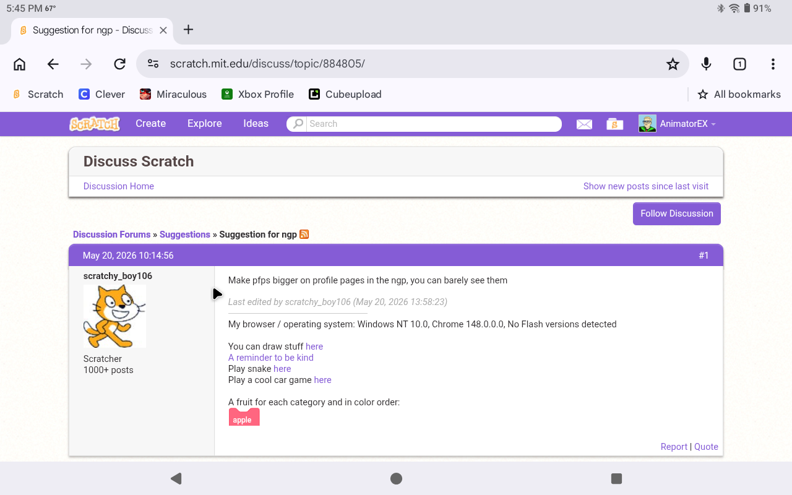Open the Clever bookmark

click(x=102, y=94)
